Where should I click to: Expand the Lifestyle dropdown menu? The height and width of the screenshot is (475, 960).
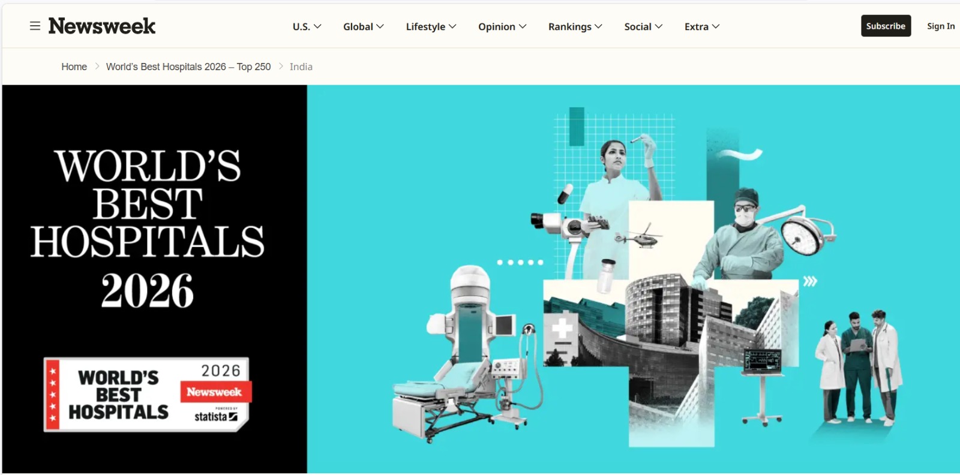(431, 26)
